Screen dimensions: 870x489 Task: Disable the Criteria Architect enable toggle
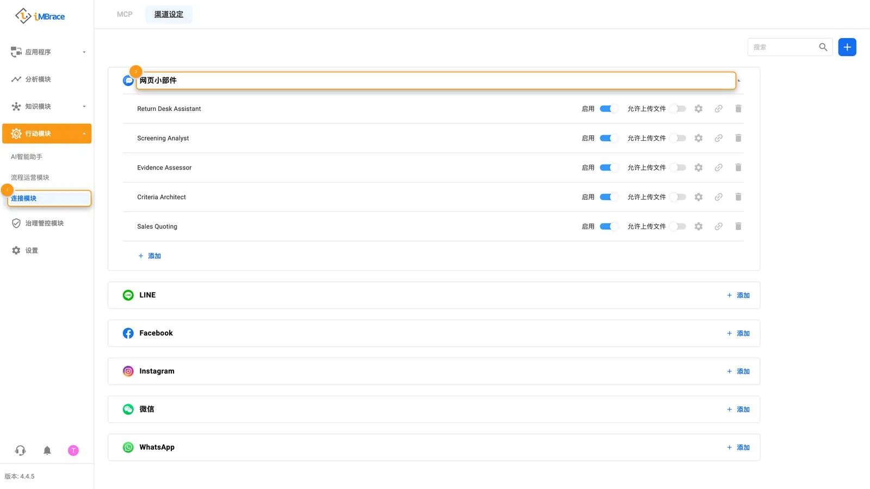(x=608, y=197)
